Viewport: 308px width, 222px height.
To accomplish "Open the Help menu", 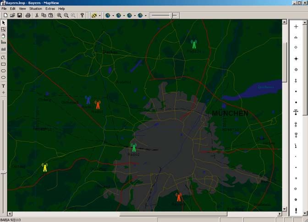I will click(x=61, y=9).
